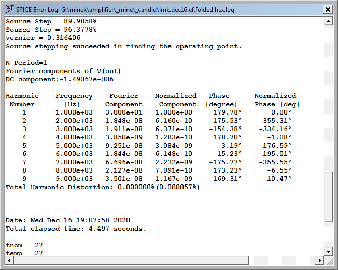The image size is (338, 270).
Task: Click the 'DC component:-1.49067e-006' line
Action: [60, 79]
